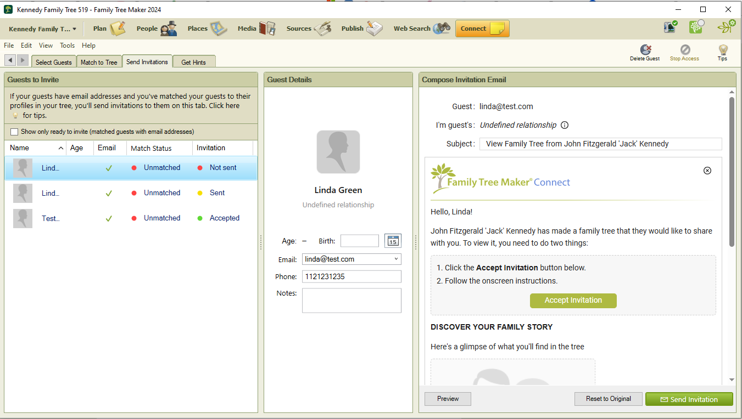Click the green leaf hints icon

point(726,27)
